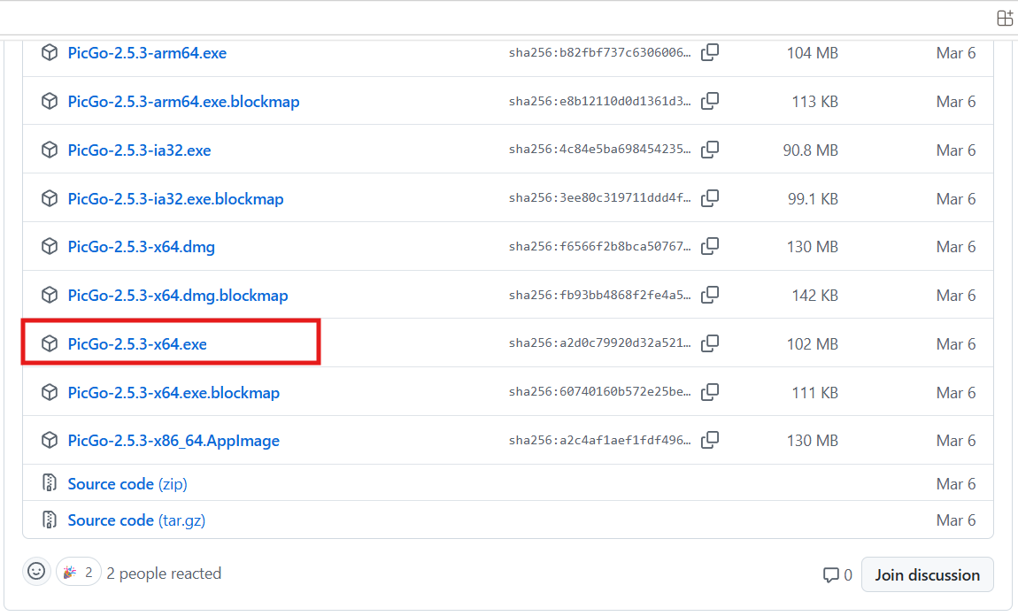Click zip file icon beside Source code (zip)
1018x616 pixels.
[x=50, y=483]
